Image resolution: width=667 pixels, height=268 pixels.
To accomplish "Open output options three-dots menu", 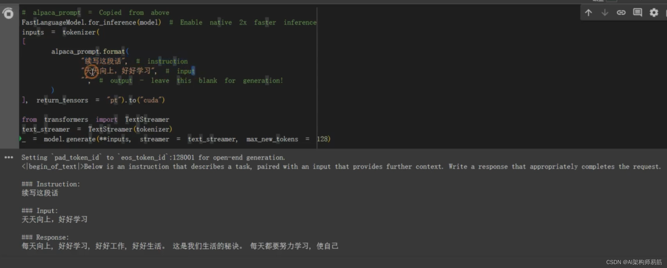I will point(9,157).
